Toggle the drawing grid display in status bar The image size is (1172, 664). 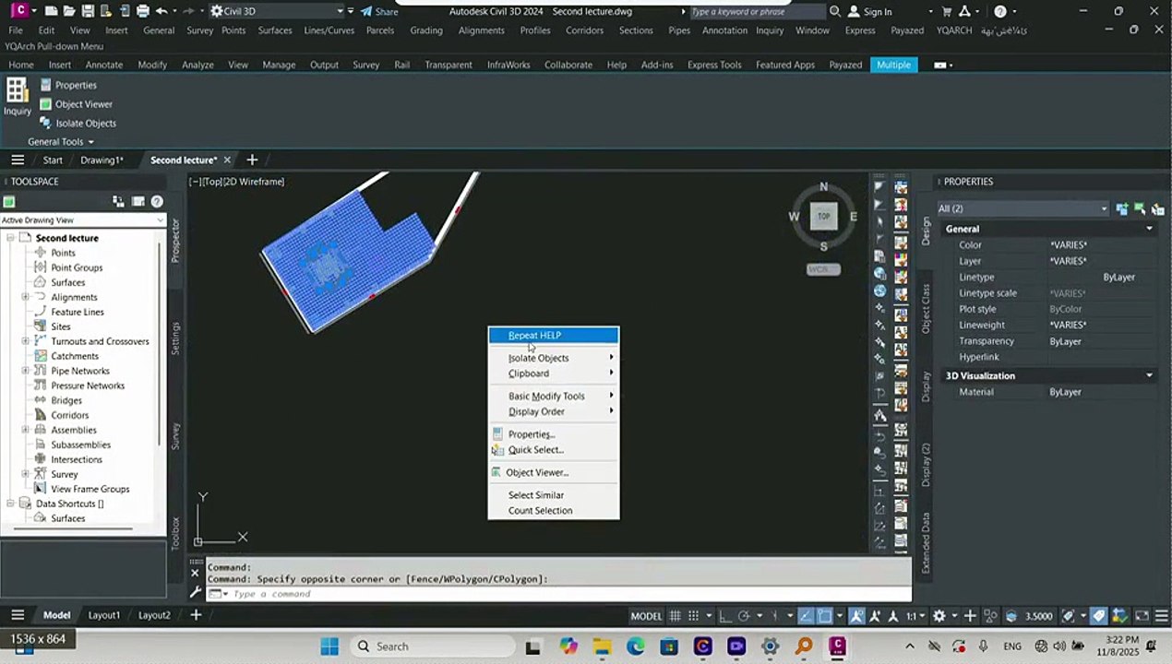click(x=676, y=616)
